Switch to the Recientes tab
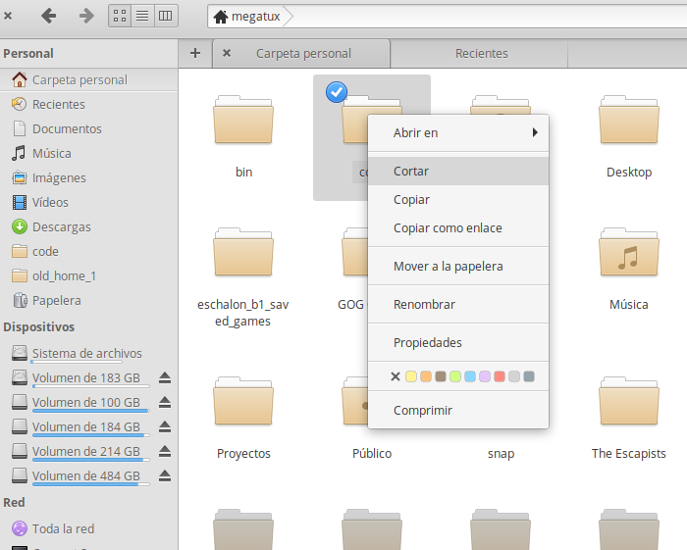The height and width of the screenshot is (550, 687). pyautogui.click(x=481, y=53)
